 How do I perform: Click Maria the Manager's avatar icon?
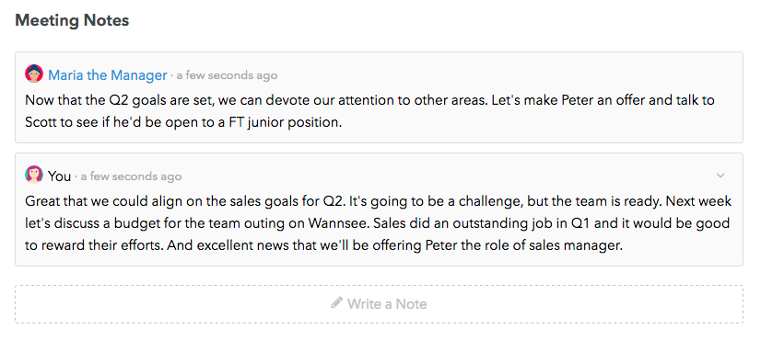(34, 74)
